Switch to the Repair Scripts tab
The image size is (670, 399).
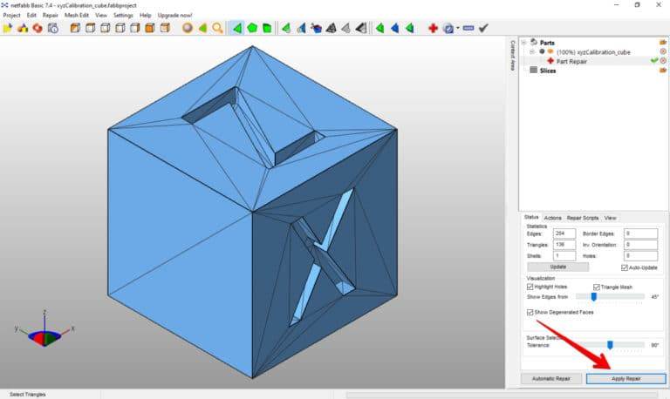coord(583,218)
